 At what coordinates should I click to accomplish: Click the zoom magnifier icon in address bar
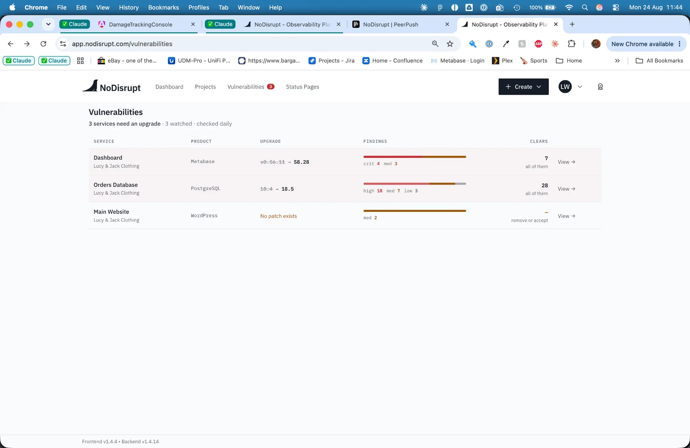click(435, 44)
